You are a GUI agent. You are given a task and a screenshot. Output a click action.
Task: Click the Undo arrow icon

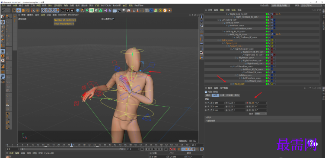(x=3, y=10)
